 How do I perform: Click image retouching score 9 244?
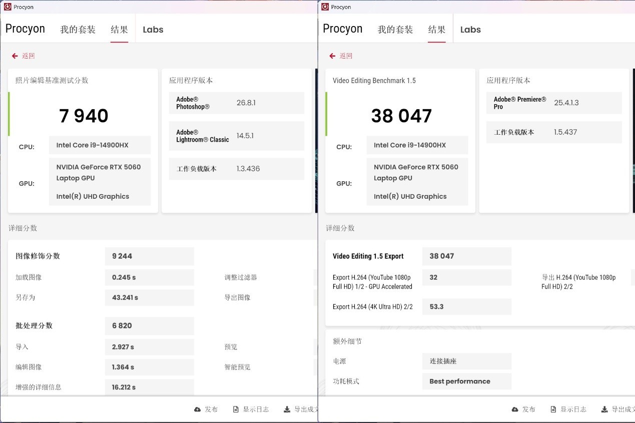tap(149, 256)
